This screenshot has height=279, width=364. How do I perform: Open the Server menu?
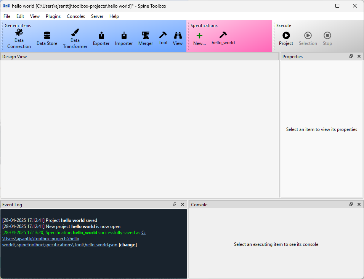click(x=97, y=16)
